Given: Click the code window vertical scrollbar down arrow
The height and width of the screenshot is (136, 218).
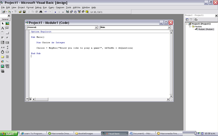Looking at the screenshot, I should [171, 96].
